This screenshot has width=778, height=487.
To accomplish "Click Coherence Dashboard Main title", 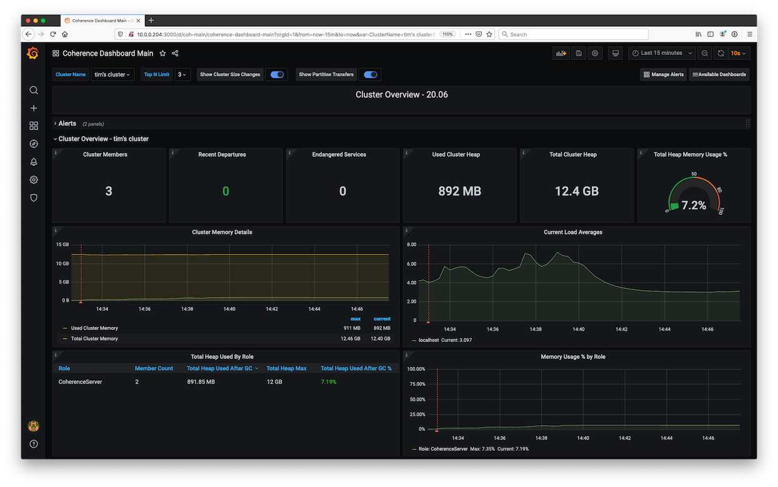I will (x=107, y=54).
